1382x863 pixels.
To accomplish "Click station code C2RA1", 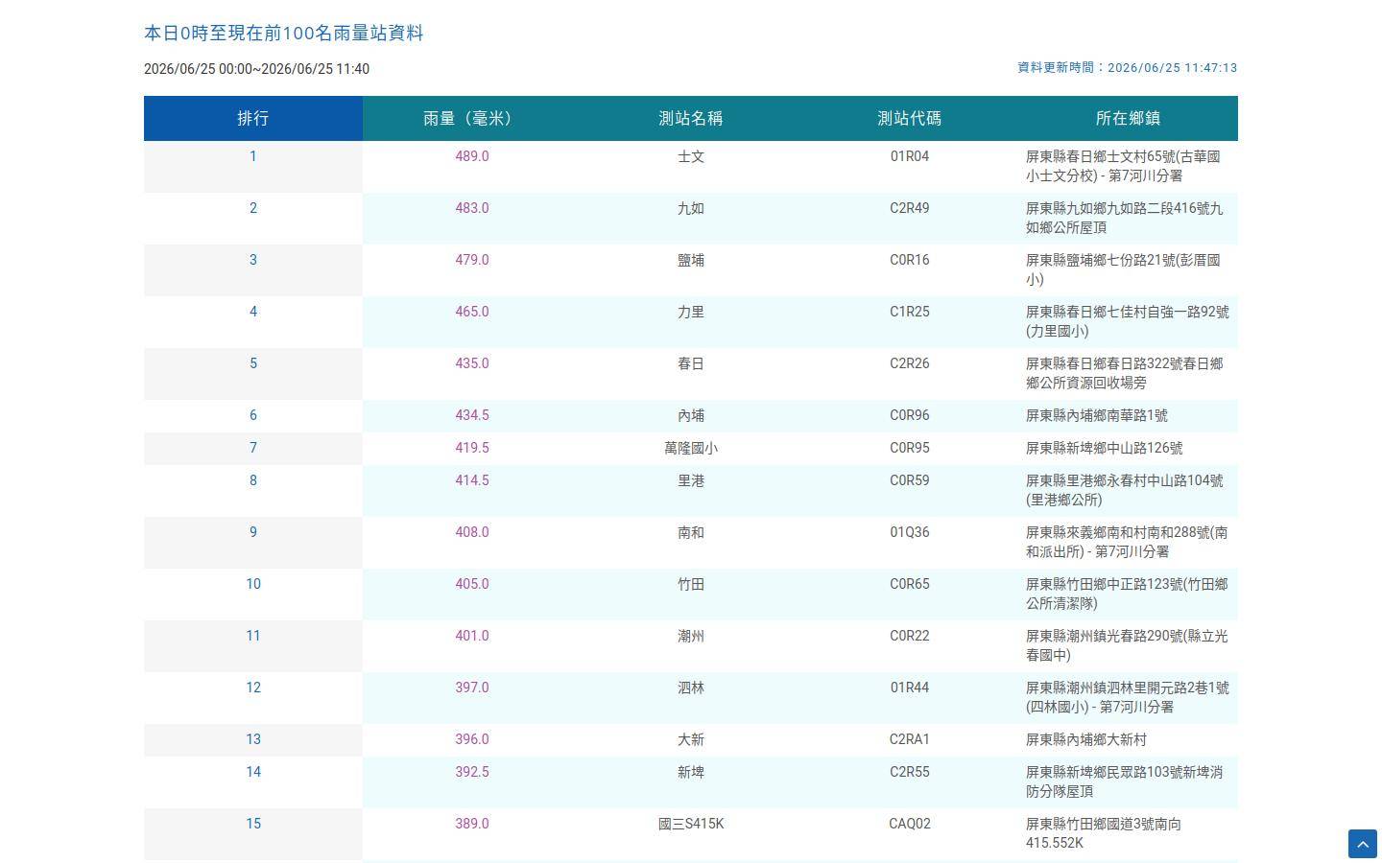I will tap(910, 739).
